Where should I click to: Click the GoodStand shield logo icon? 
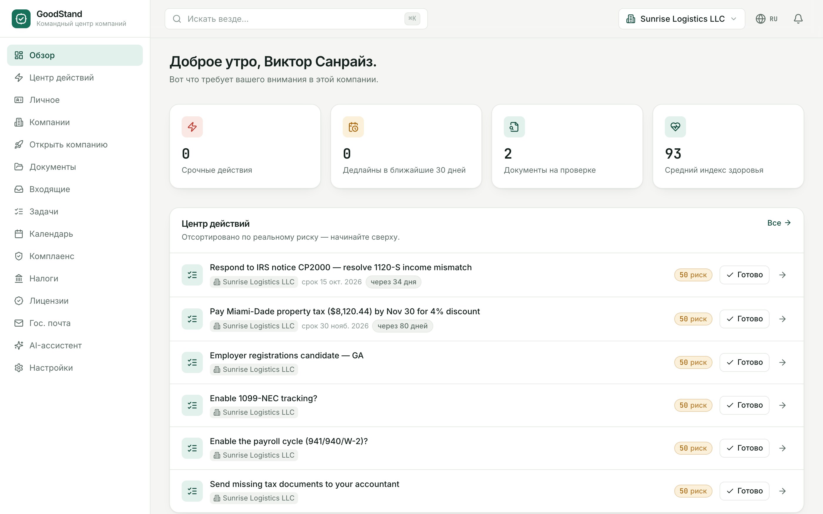click(x=21, y=19)
